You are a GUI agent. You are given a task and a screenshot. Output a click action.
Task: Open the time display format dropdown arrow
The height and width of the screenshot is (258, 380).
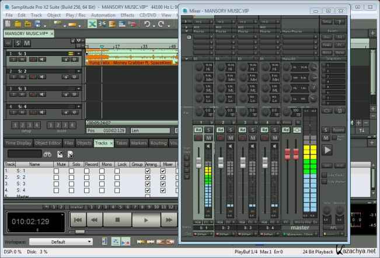point(61,214)
